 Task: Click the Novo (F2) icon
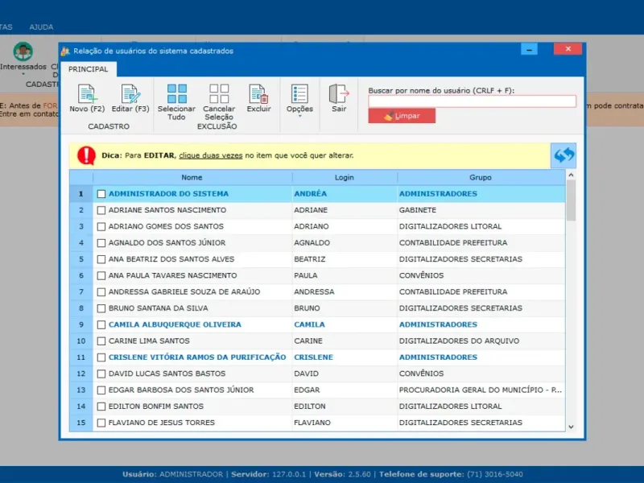87,93
